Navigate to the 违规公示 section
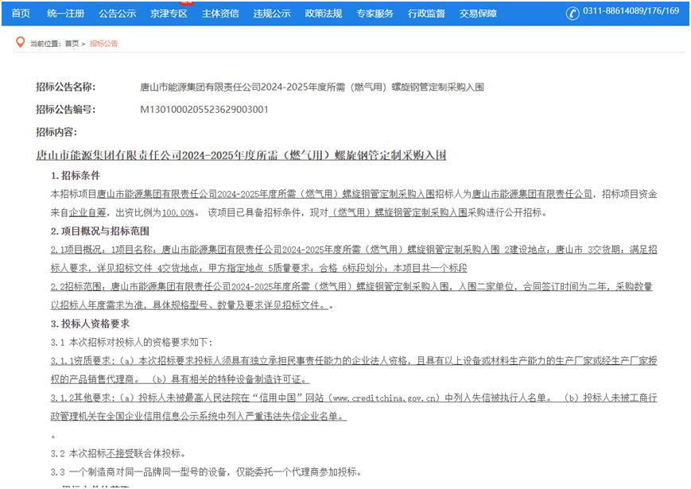Screen dimensions: 691x489 pos(272,14)
